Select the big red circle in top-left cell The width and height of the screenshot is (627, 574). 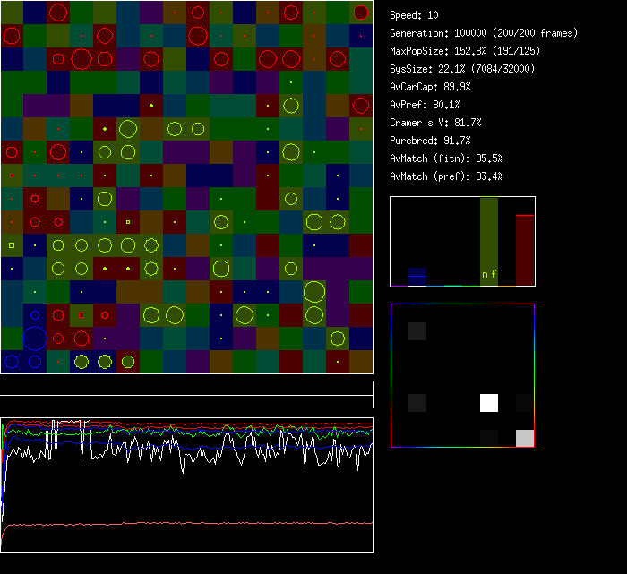[12, 36]
